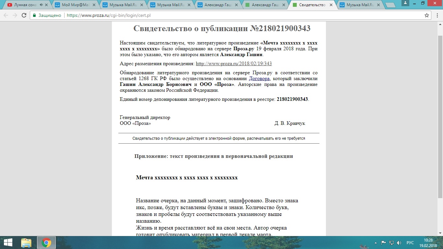443x249 pixels.
Task: Click the text Генеральный директор
Action: click(x=145, y=117)
